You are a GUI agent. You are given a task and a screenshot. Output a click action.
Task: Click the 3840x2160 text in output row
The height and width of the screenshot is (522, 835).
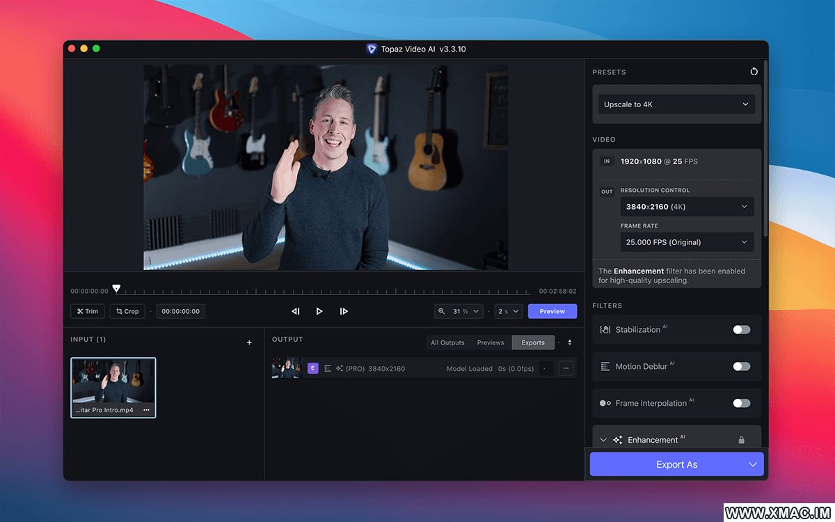386,368
